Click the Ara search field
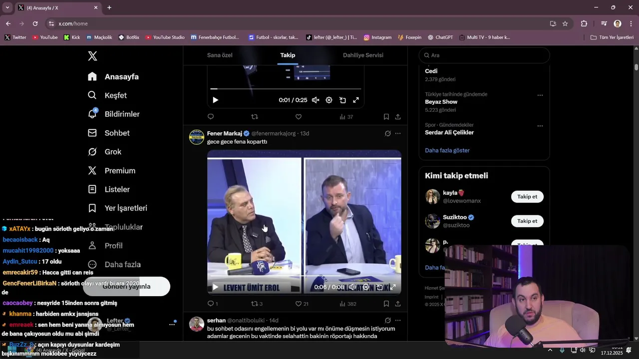This screenshot has height=359, width=639. pyautogui.click(x=484, y=55)
